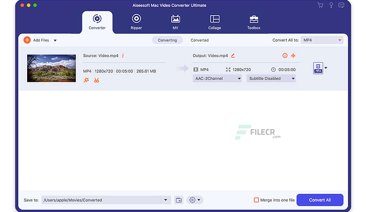Show the Converted list
This screenshot has width=366, height=212.
click(200, 40)
